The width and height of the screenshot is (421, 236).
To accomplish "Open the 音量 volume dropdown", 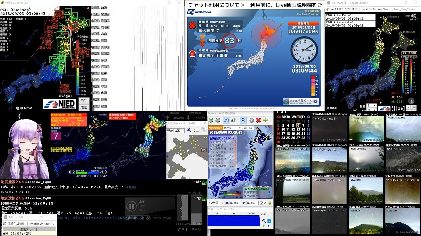I will pos(371,106).
